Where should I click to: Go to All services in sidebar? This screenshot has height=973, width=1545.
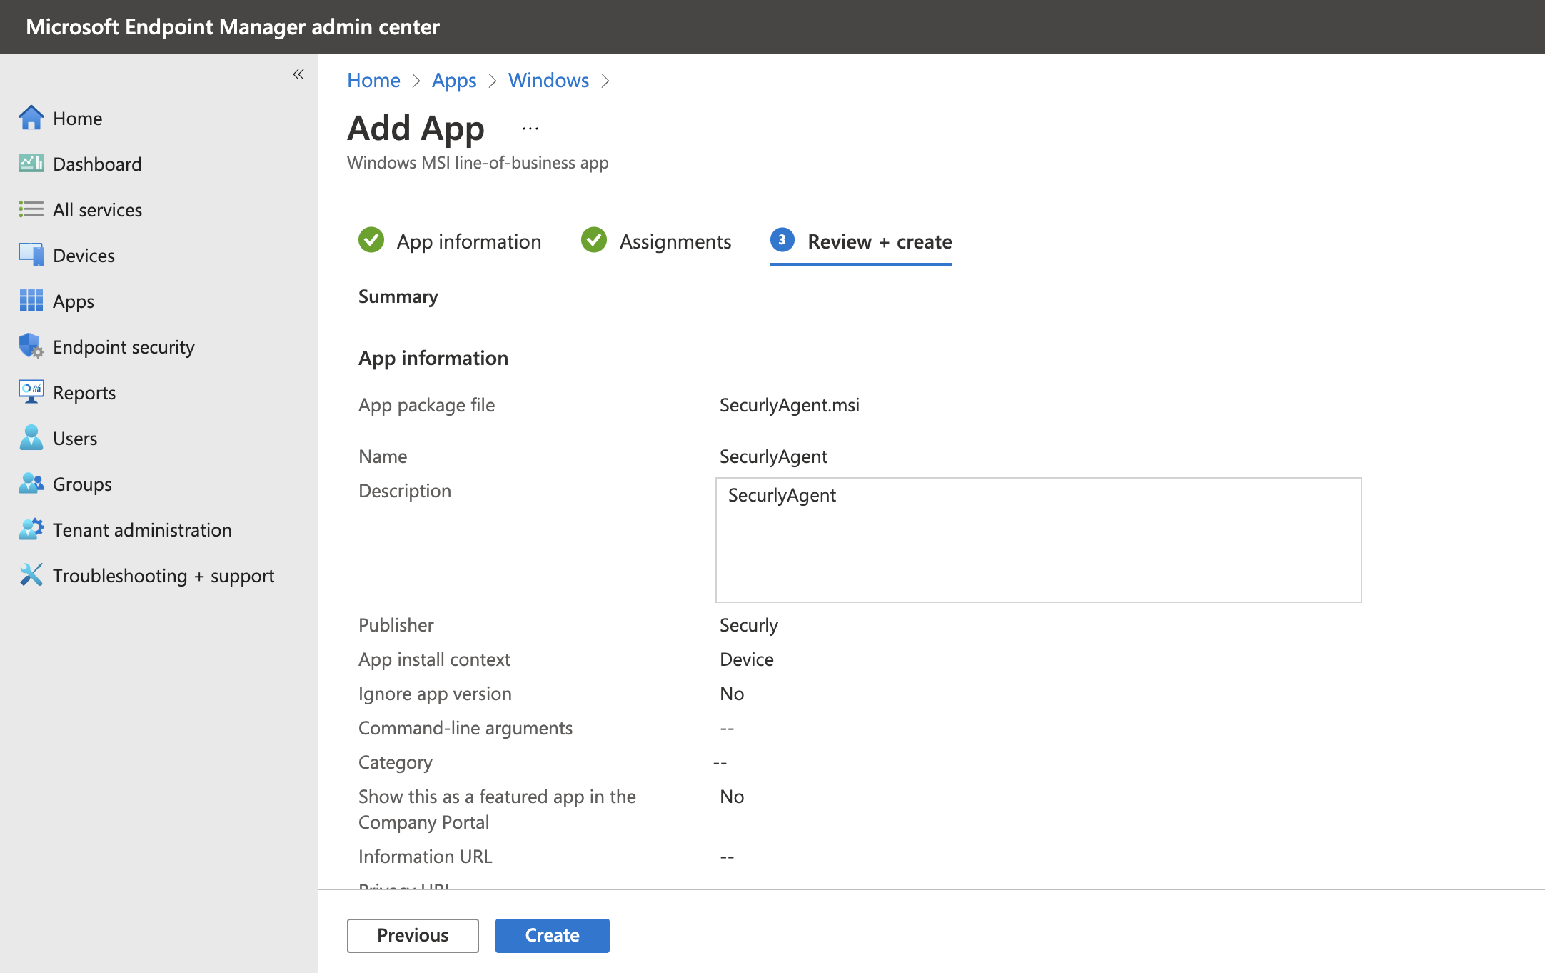tap(98, 210)
